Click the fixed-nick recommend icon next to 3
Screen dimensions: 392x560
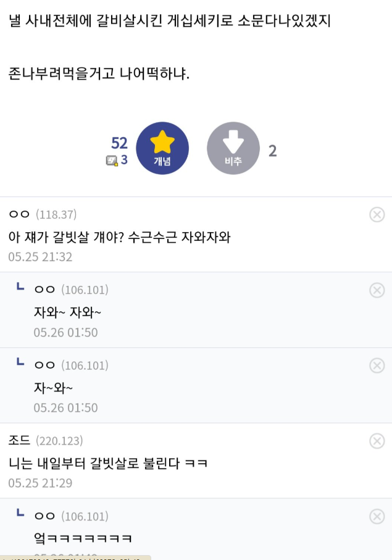coord(112,161)
